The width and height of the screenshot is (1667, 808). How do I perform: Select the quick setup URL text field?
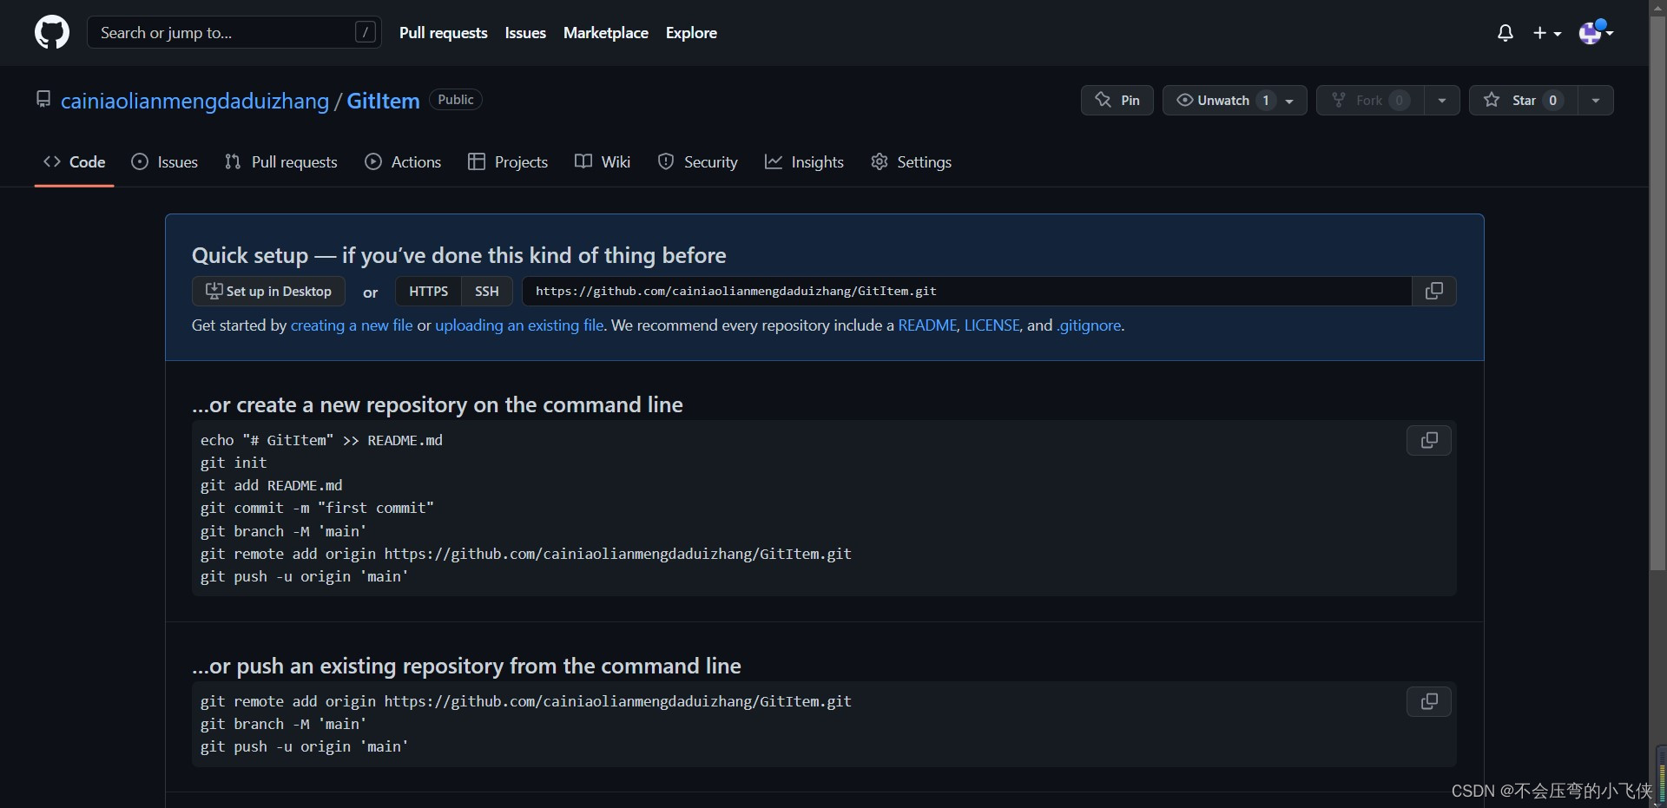[966, 292]
